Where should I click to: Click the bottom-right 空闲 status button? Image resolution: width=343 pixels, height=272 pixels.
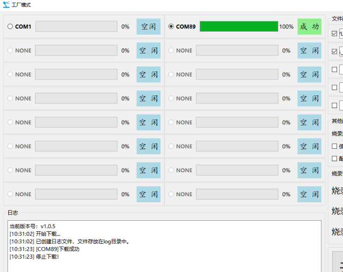point(309,194)
